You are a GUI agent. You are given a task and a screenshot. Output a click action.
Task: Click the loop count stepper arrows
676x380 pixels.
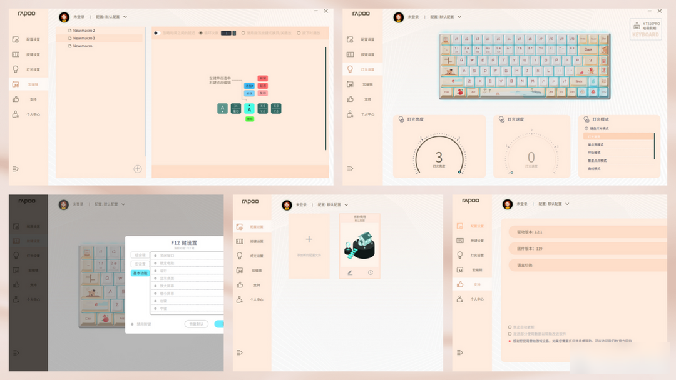click(x=234, y=33)
